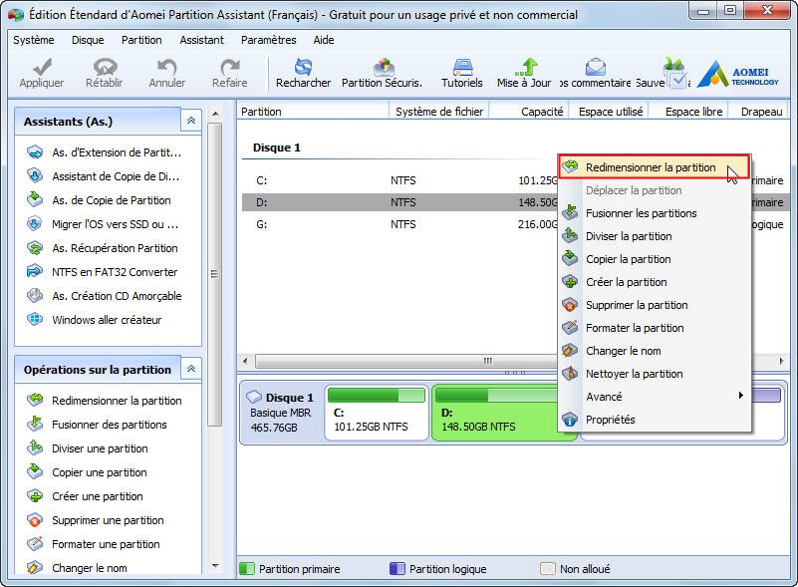Open the Aide menu
This screenshot has height=587, width=798.
click(324, 40)
